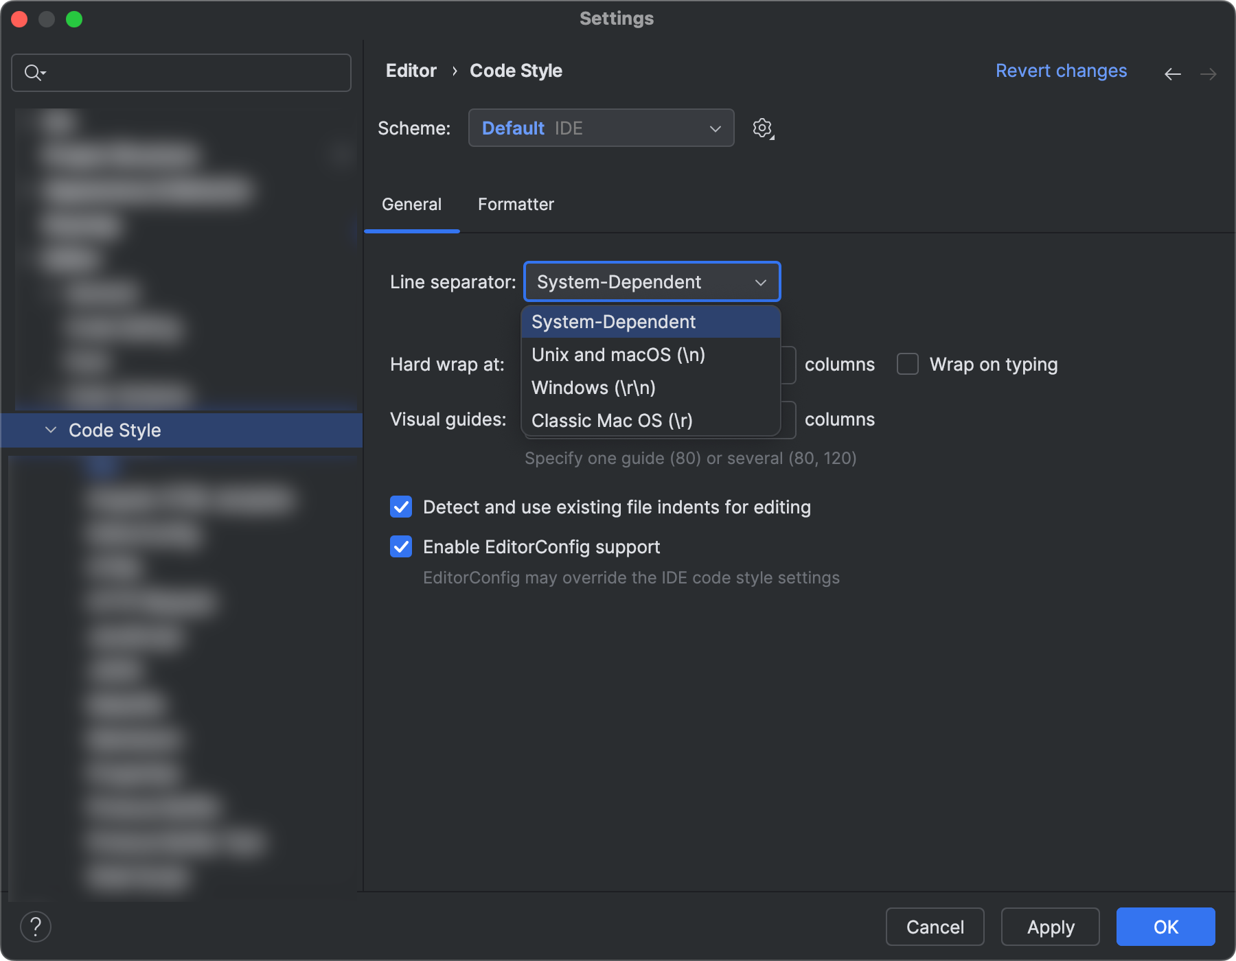Cancel the Settings dialog
Screen dimensions: 1236x961
[935, 927]
